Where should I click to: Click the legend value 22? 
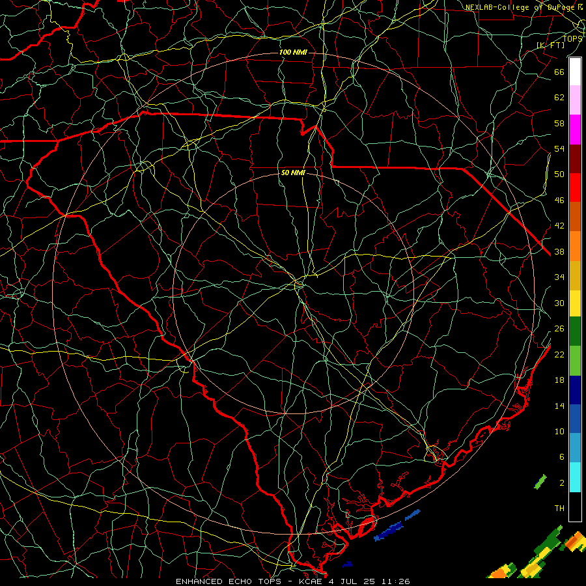pyautogui.click(x=559, y=354)
